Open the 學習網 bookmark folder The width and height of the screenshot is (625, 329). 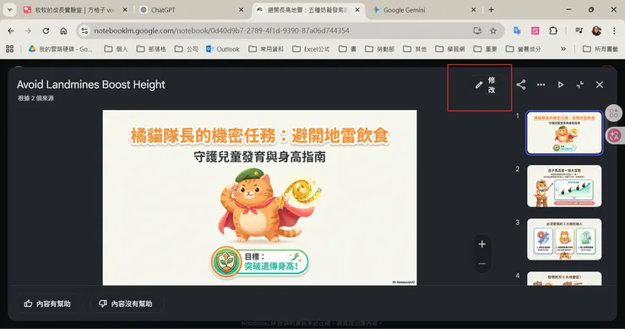click(450, 49)
